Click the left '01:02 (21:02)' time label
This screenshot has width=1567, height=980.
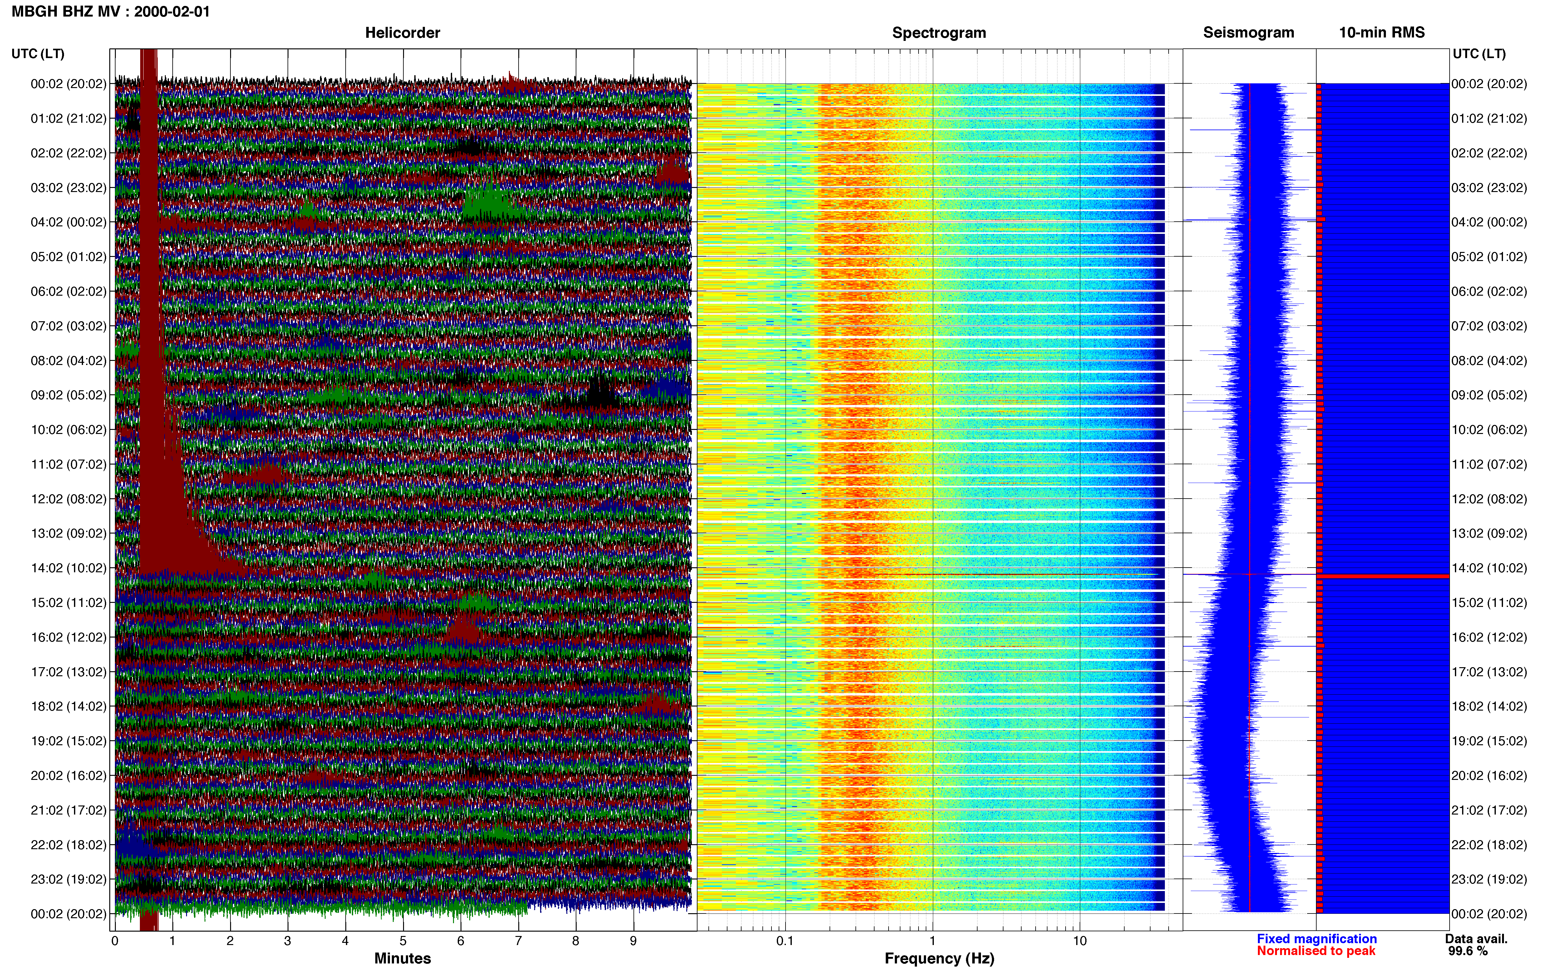pyautogui.click(x=69, y=119)
